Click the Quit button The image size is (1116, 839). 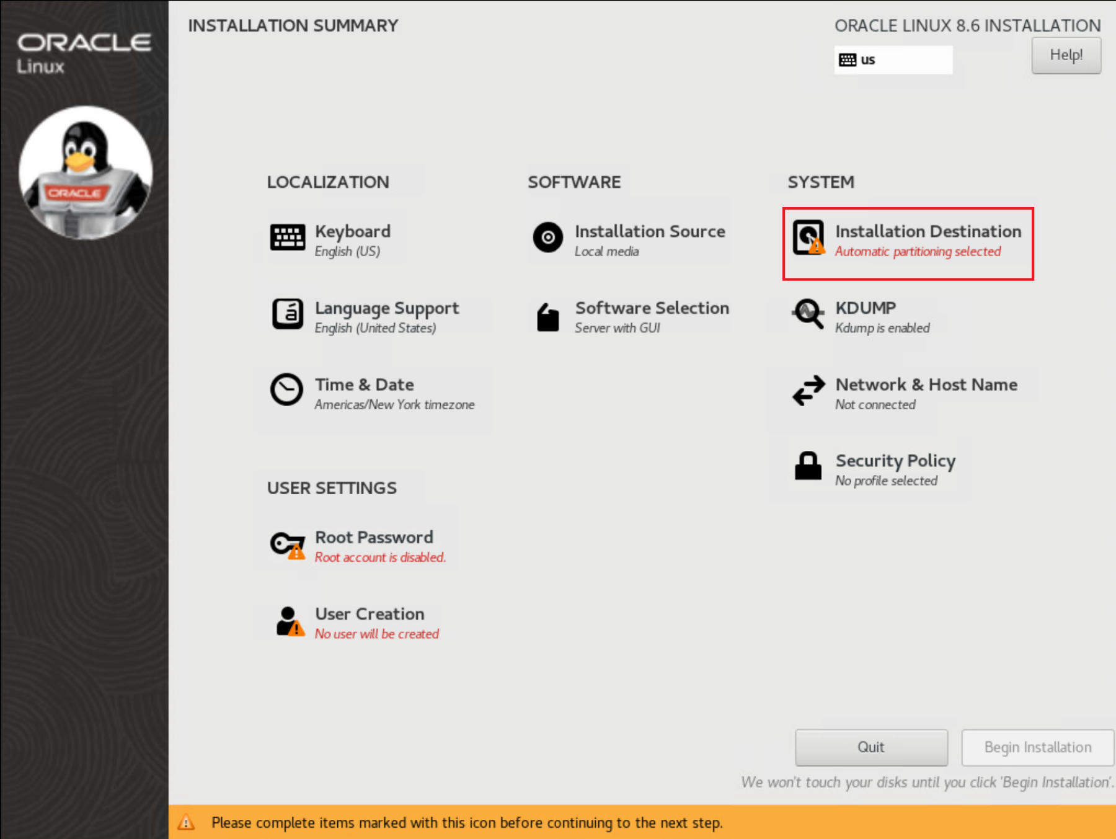(871, 747)
